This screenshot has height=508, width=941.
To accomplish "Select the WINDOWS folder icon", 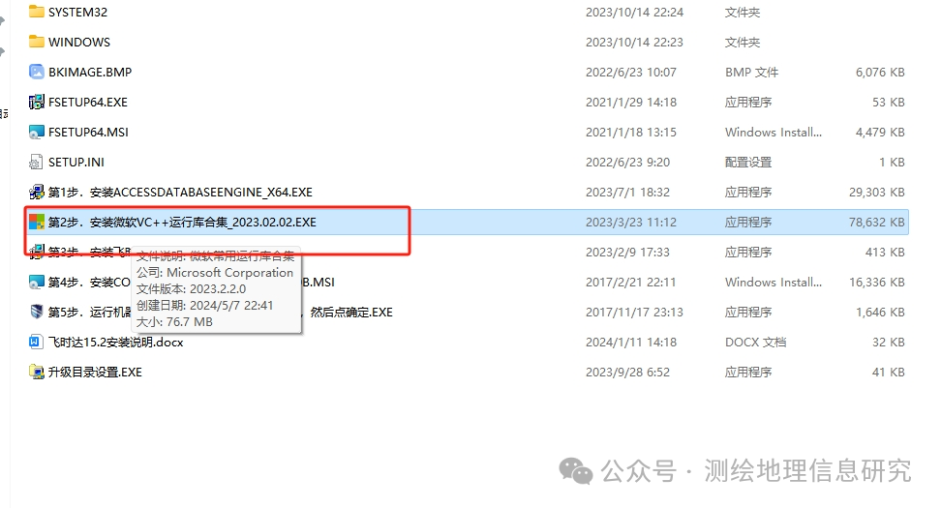I will tap(37, 42).
